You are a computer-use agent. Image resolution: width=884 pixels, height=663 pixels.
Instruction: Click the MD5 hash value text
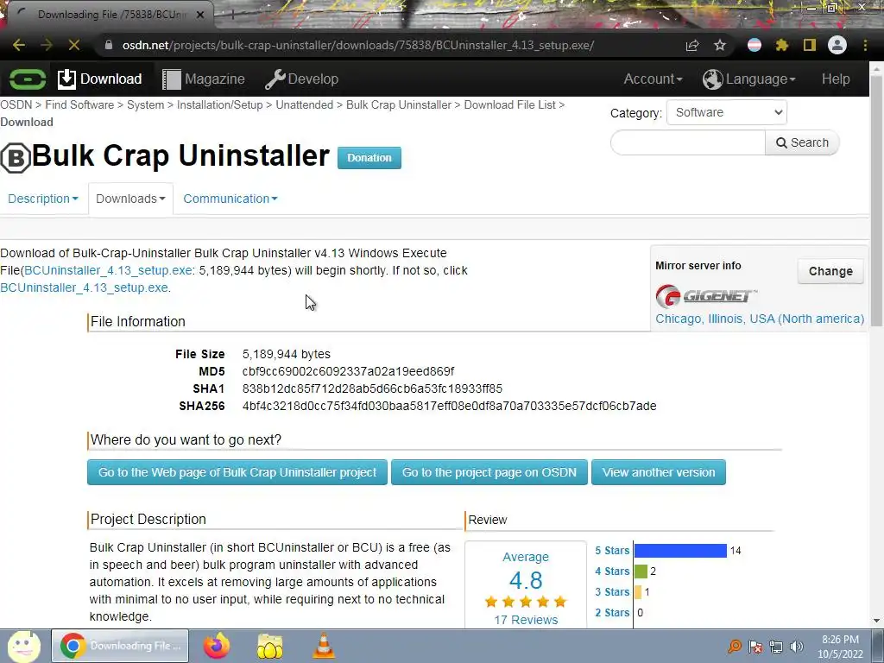point(349,371)
